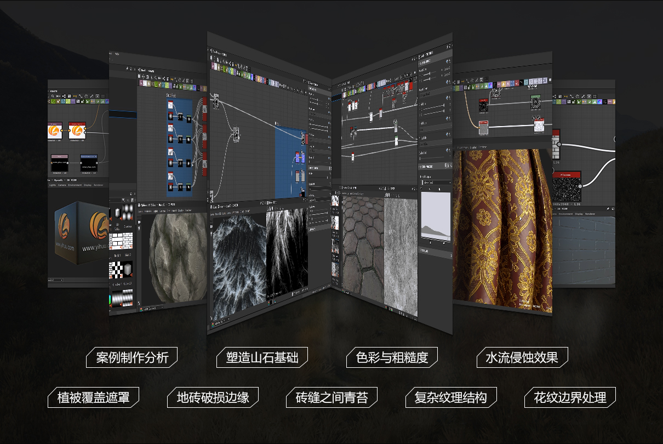663x444 pixels.
Task: Click the 花纹边界处理 label button
Action: pos(570,397)
